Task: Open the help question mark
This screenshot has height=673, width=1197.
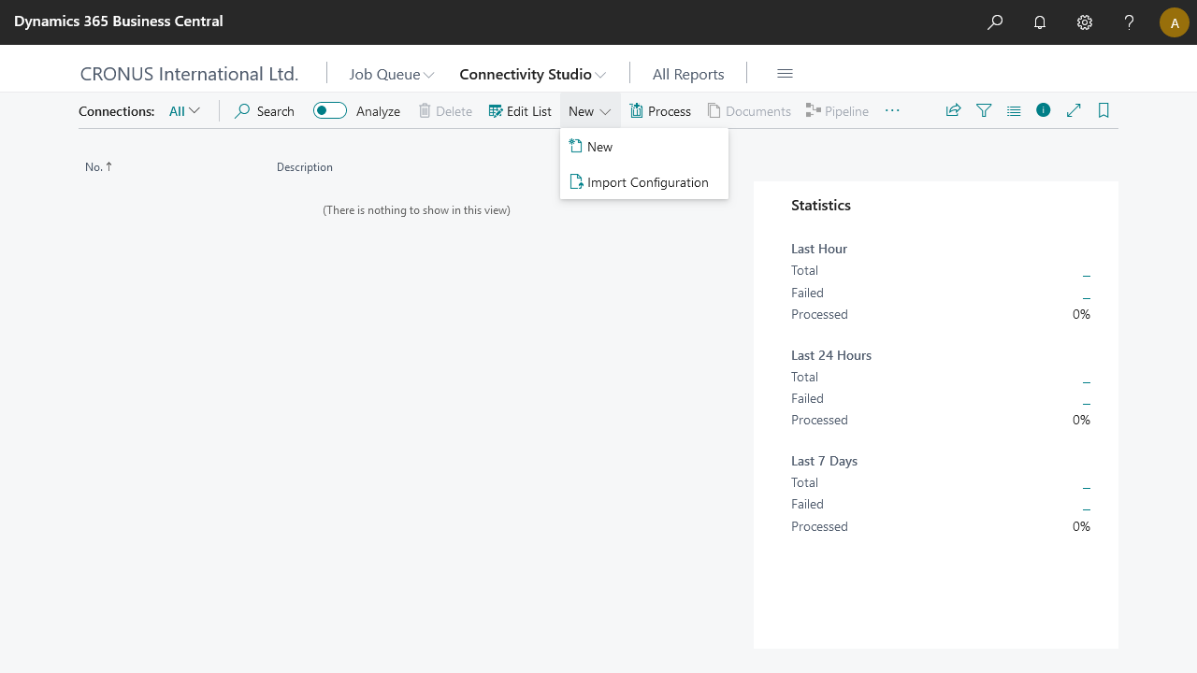Action: [1130, 22]
